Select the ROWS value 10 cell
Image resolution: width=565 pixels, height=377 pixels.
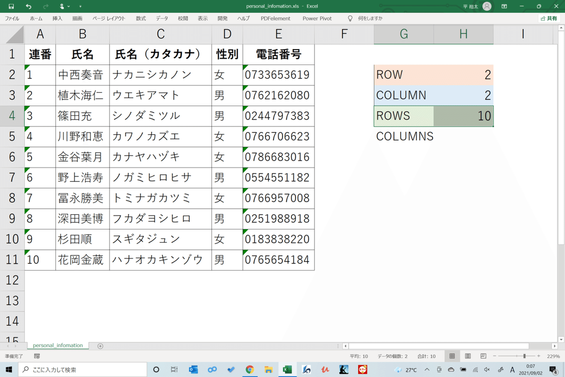point(464,116)
